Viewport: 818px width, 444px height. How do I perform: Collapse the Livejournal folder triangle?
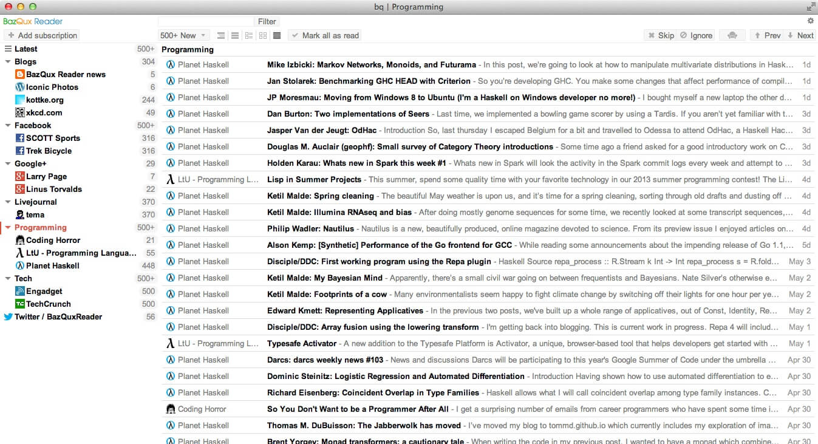(8, 202)
